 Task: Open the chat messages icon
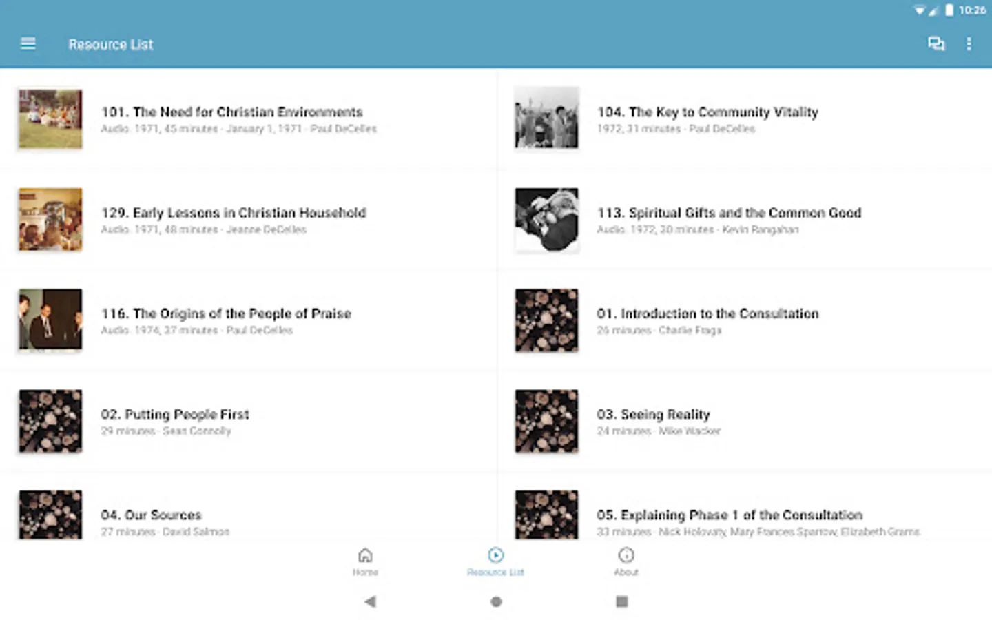[936, 44]
